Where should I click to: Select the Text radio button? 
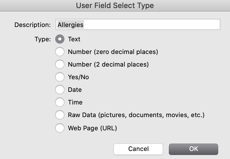[60, 39]
